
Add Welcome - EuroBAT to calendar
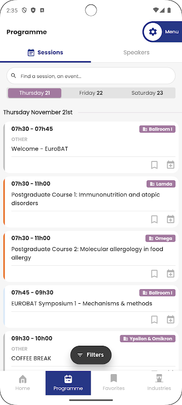[x=170, y=165]
